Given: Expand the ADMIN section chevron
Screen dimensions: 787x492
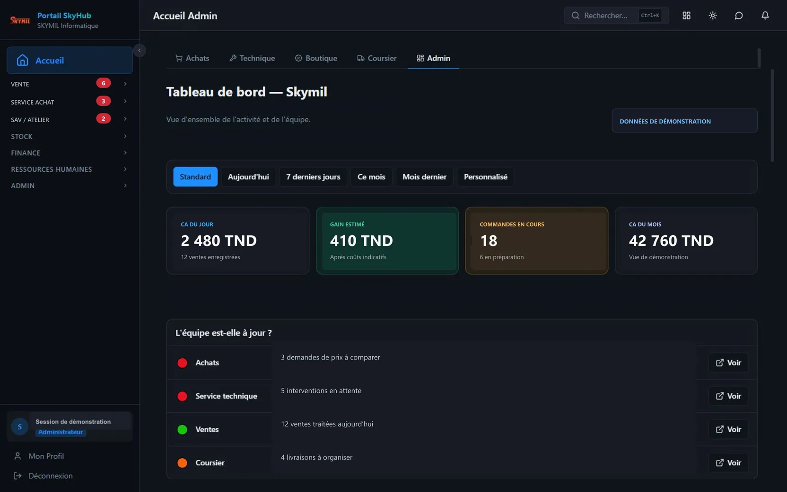Looking at the screenshot, I should (x=125, y=185).
